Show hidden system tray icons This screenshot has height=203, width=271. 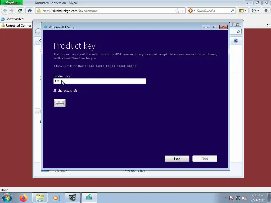pos(225,198)
